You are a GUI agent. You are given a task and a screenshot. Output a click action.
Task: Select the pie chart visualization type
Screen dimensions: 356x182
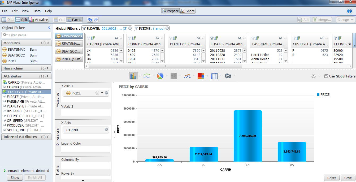[160, 76]
